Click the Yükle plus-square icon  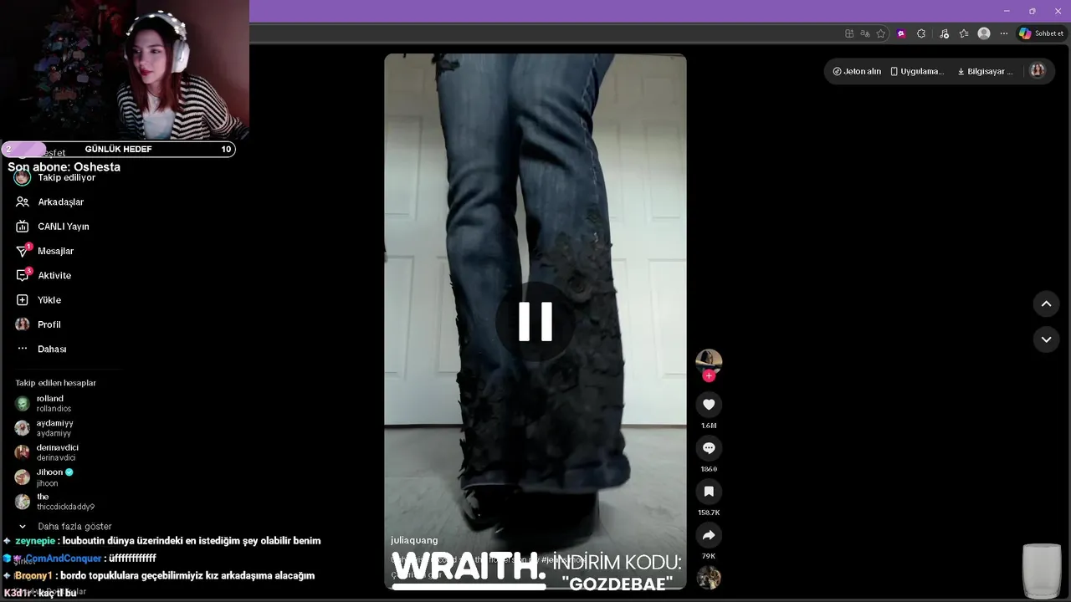23,300
